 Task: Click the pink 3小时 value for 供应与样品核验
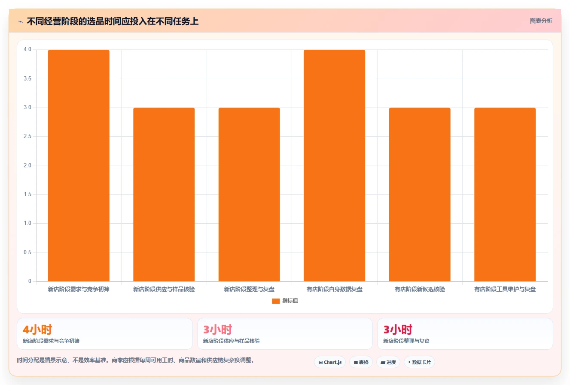[x=217, y=330]
